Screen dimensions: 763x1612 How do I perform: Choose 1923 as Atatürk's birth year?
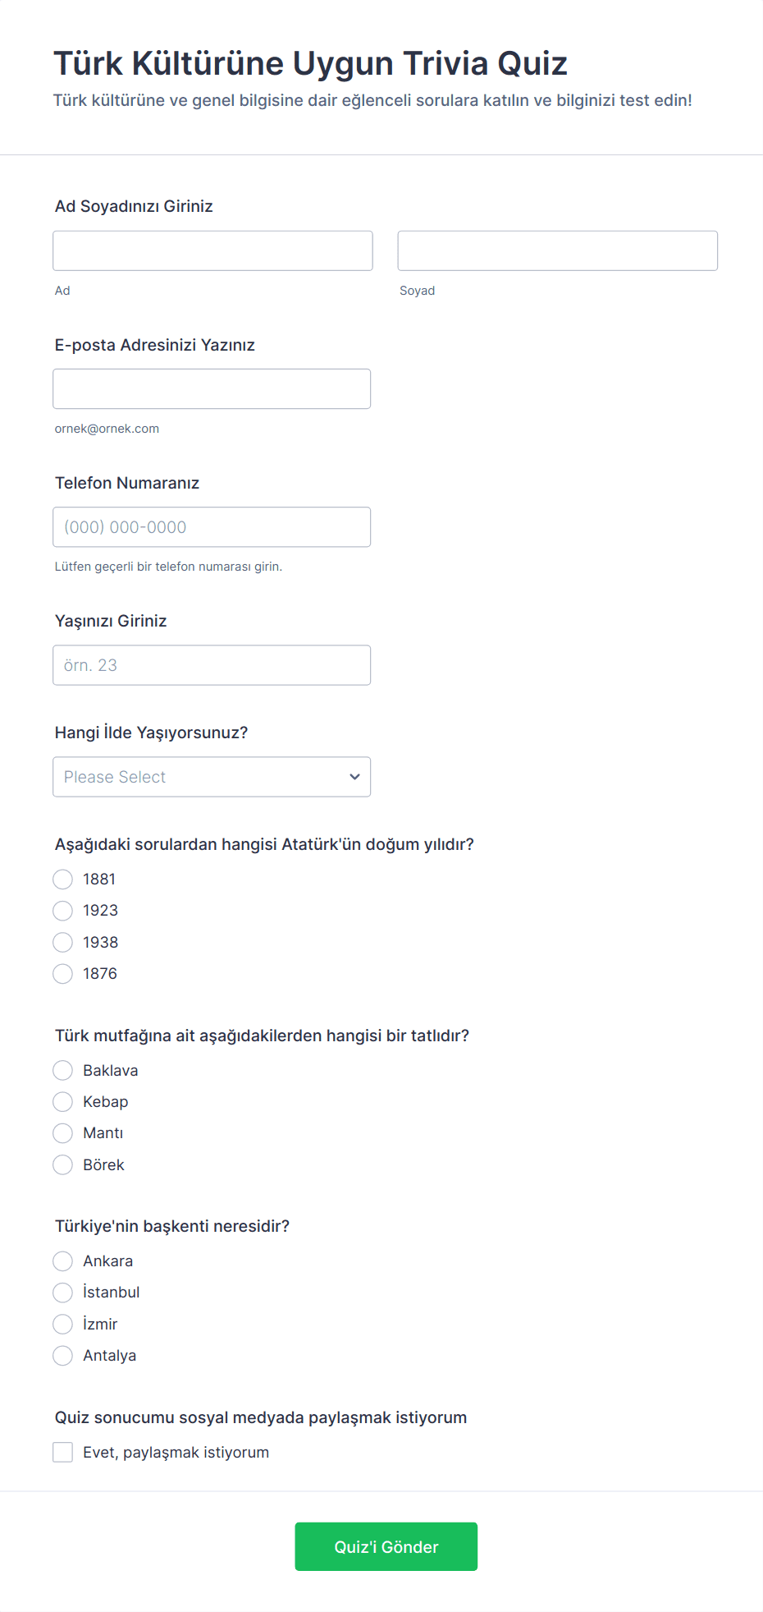point(63,911)
